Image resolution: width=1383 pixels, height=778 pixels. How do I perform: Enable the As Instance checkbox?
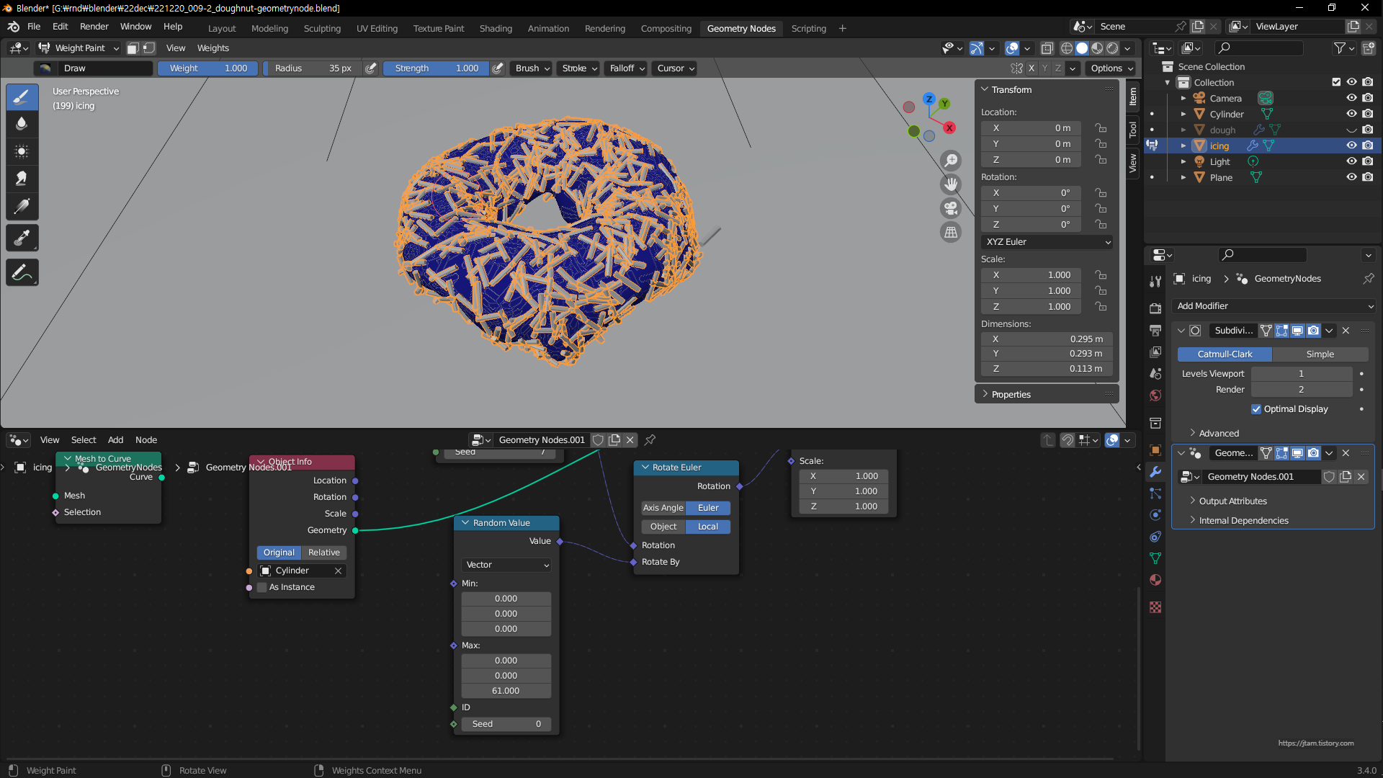(262, 587)
